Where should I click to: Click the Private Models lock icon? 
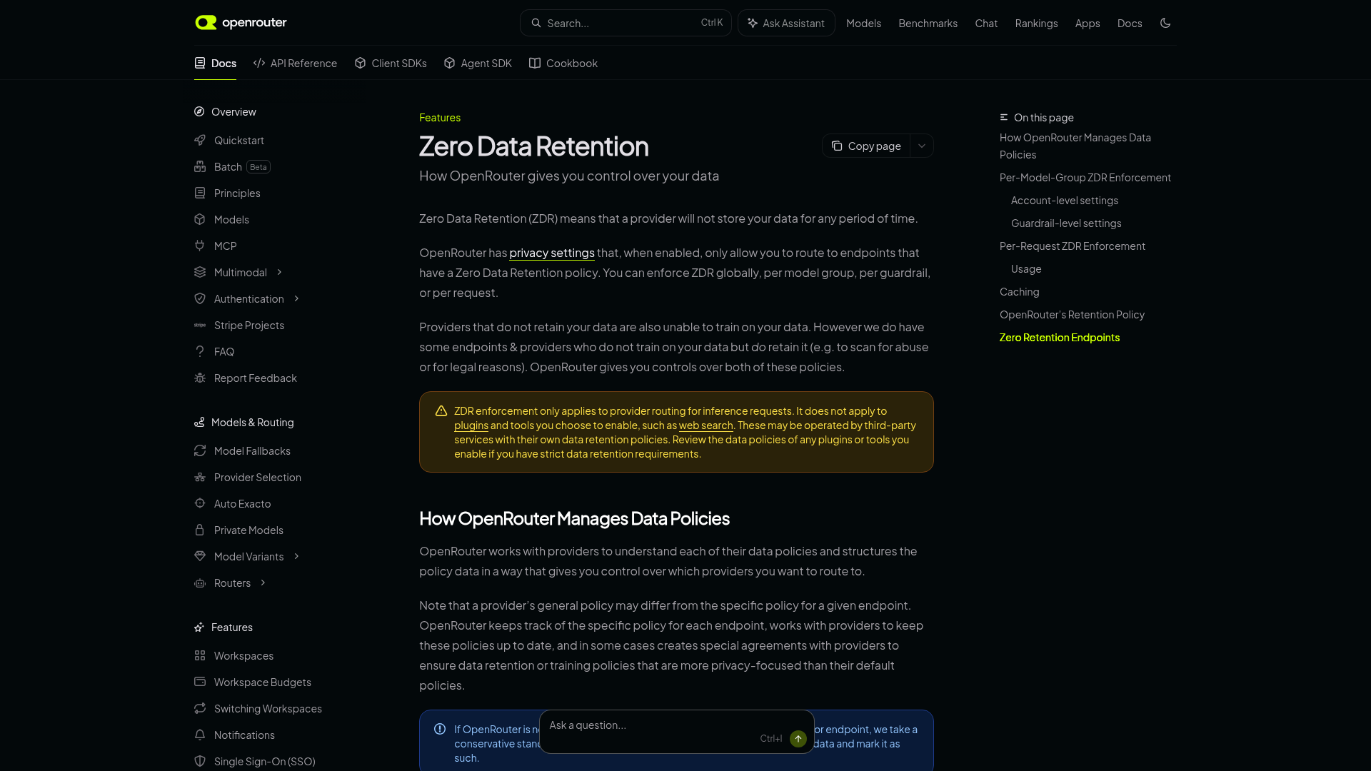(200, 530)
